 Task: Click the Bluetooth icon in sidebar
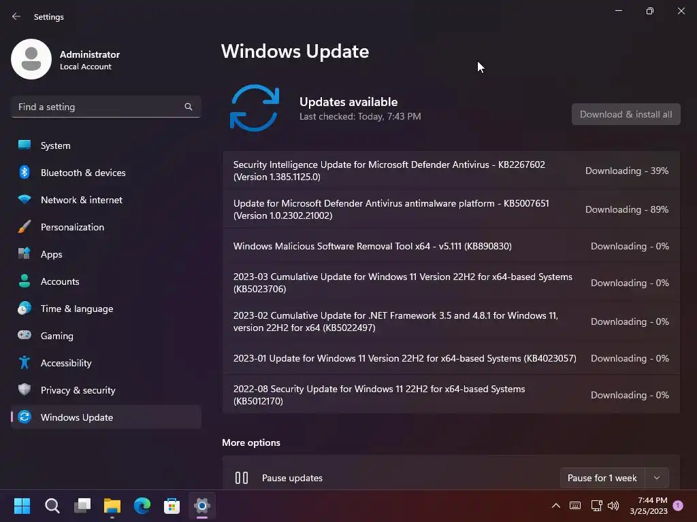[x=25, y=172]
